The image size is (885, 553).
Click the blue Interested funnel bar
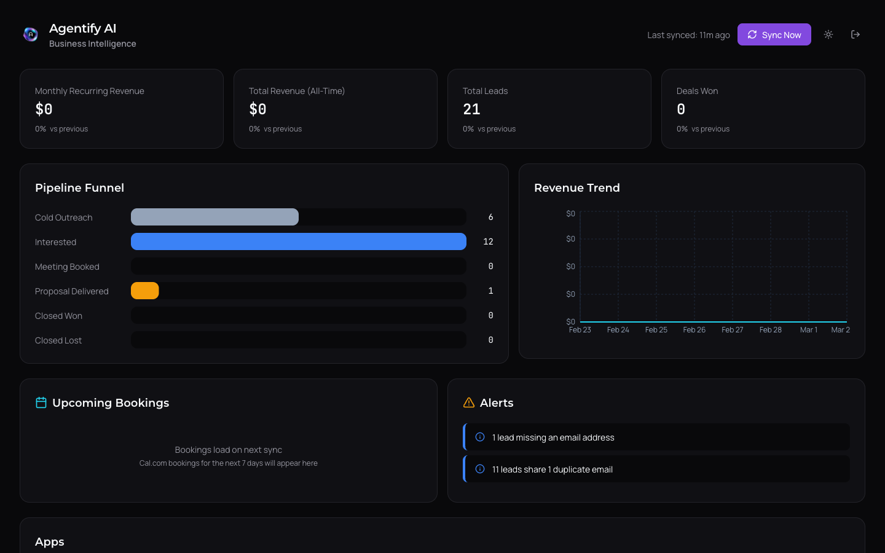[x=299, y=241]
